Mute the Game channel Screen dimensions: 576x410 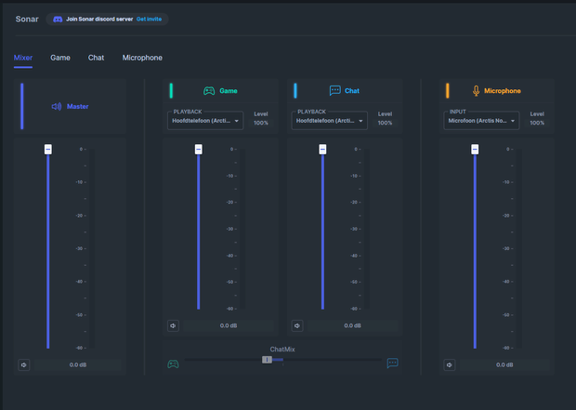(173, 325)
